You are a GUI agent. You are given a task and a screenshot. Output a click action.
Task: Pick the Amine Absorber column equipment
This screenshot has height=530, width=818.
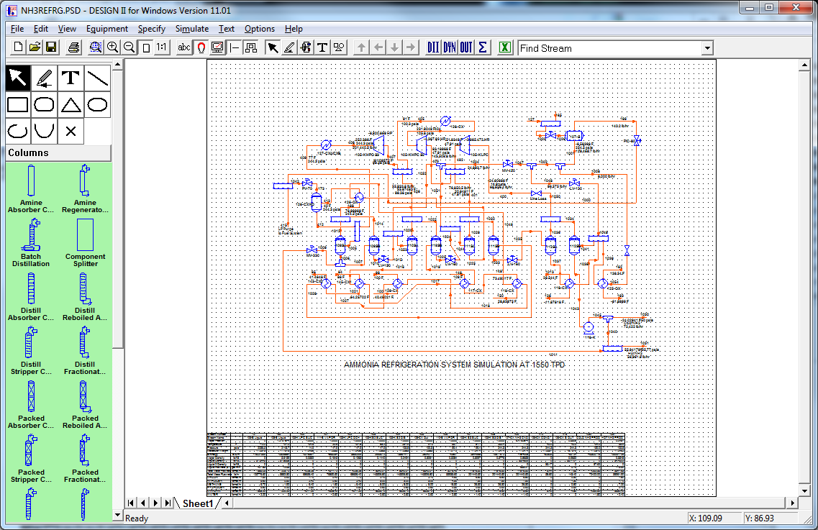[31, 189]
